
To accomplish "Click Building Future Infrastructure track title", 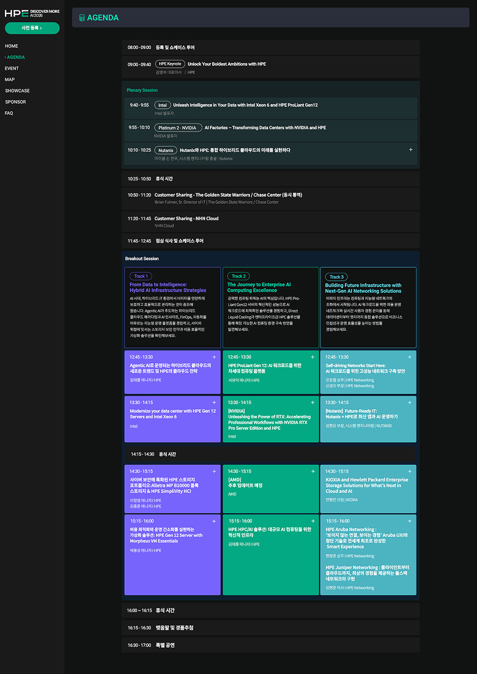I will (363, 288).
